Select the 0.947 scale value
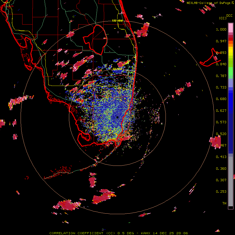235x235 pixels. click(221, 41)
